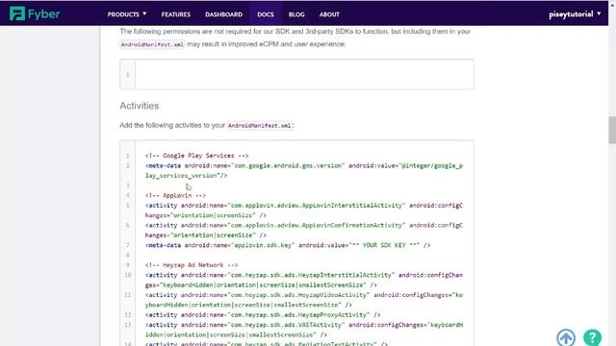Click the AppLovinInterstitialActivity code line
The image size is (616, 346).
(x=304, y=210)
